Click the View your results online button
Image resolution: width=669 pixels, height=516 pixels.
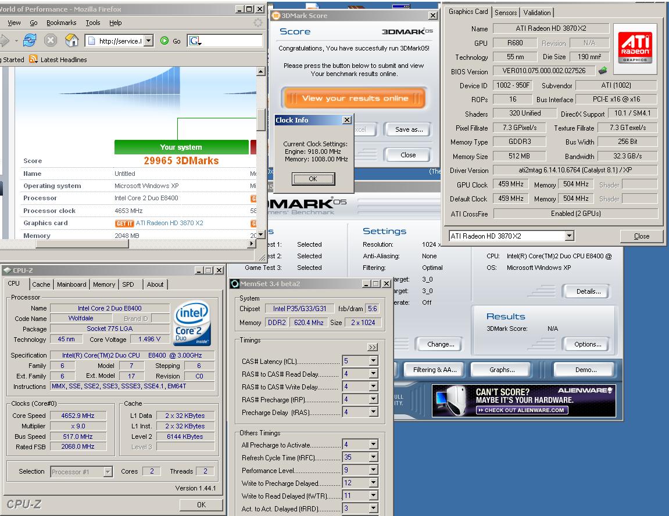coord(355,99)
